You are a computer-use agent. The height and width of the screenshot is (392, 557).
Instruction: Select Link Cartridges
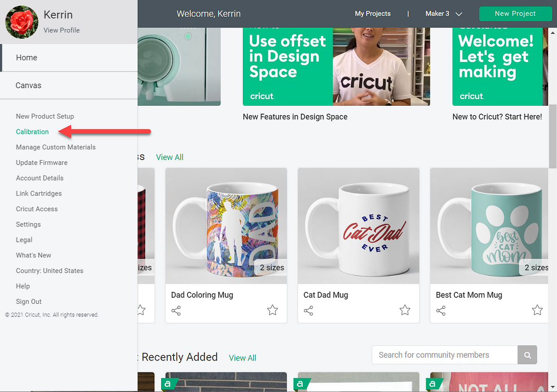[39, 193]
